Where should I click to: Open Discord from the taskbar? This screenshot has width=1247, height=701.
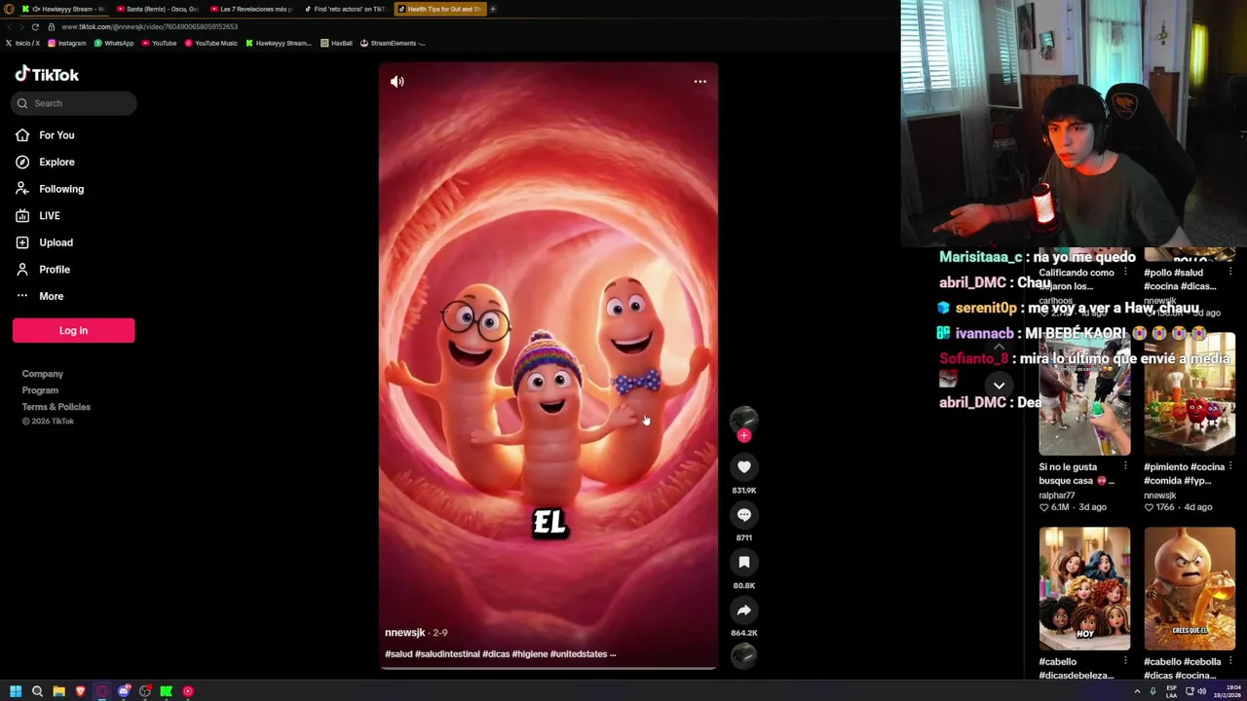pyautogui.click(x=124, y=691)
